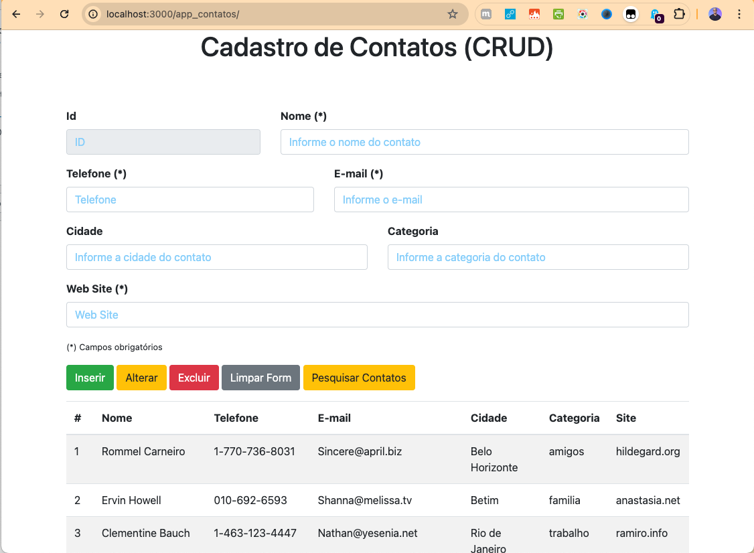Click the Pesquisar Contatos button
The width and height of the screenshot is (754, 553).
[359, 378]
